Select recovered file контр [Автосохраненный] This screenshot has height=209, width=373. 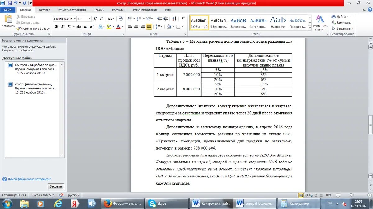point(33,88)
